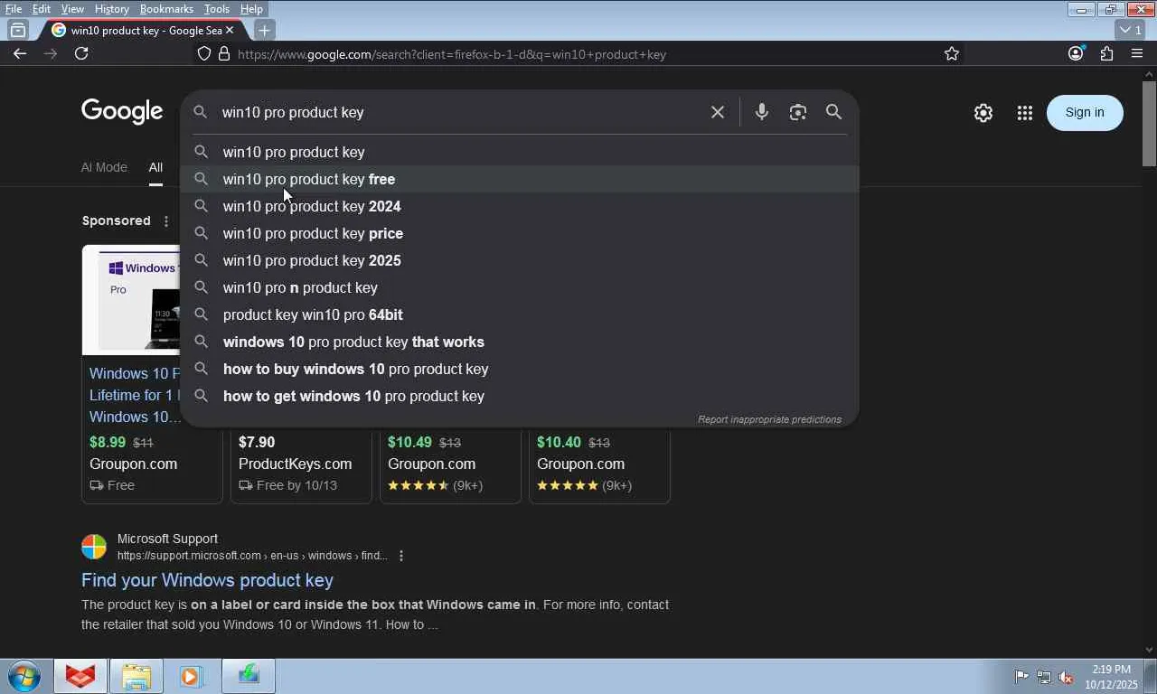
Task: Open the File menu
Action: point(14,9)
